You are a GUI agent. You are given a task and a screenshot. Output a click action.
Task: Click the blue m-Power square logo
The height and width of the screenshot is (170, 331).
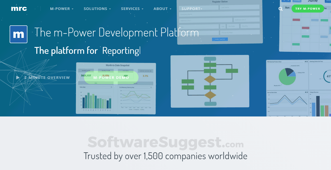click(18, 34)
